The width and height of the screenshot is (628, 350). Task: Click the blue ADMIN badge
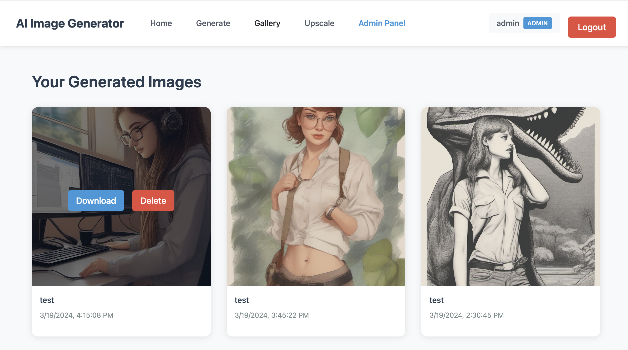tap(537, 23)
